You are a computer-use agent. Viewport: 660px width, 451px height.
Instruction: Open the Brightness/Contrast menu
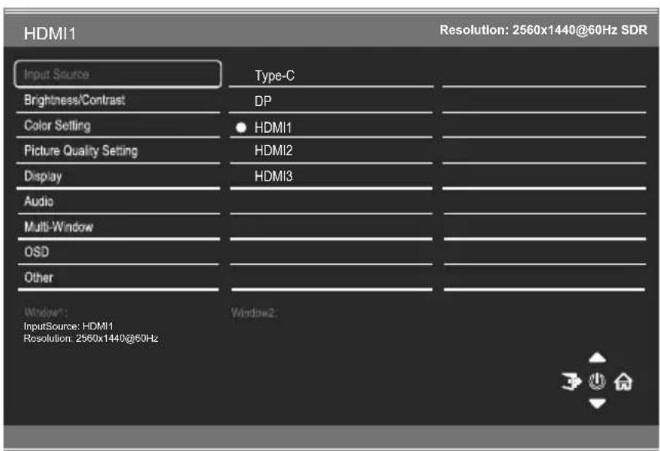(x=118, y=101)
